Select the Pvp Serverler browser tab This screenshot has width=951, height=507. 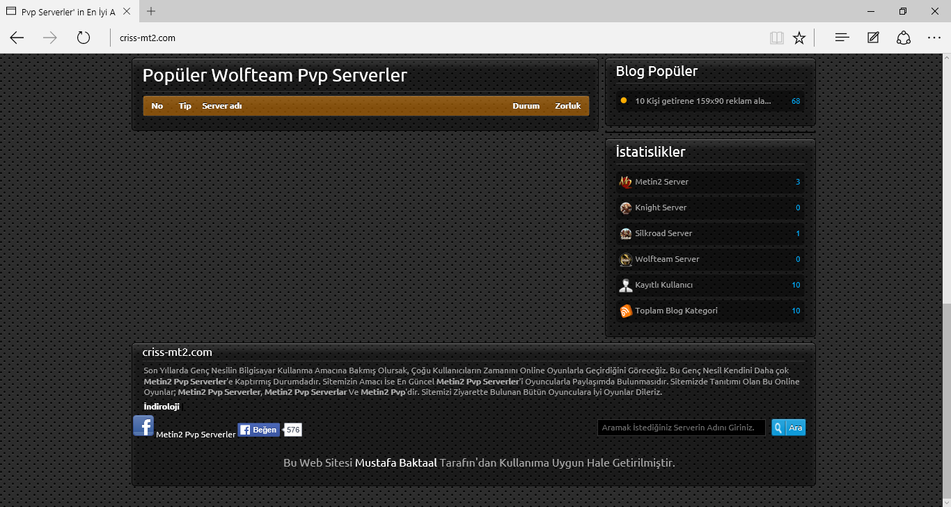coord(68,11)
